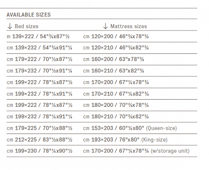Click the w/storage unit mattress entry
Image resolution: width=209 pixels, height=170 pixels.
(x=136, y=151)
